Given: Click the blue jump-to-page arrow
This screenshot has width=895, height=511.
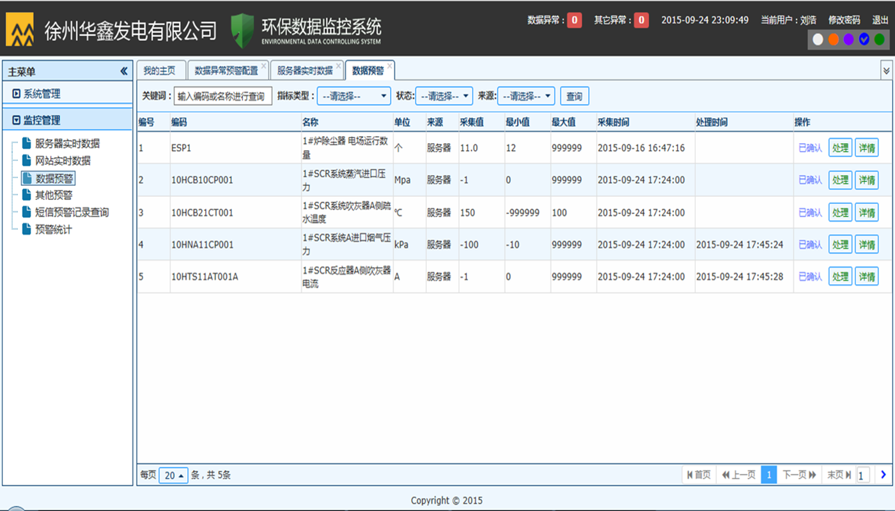Looking at the screenshot, I should pyautogui.click(x=883, y=475).
